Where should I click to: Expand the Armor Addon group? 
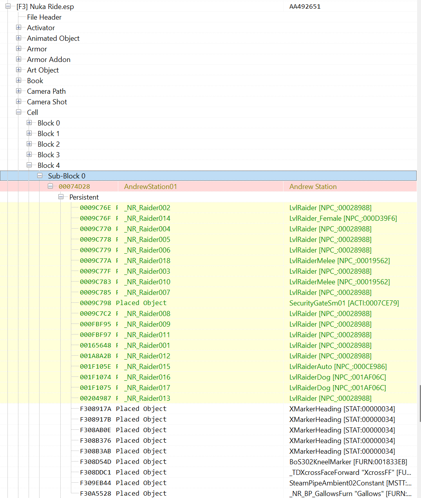point(18,59)
